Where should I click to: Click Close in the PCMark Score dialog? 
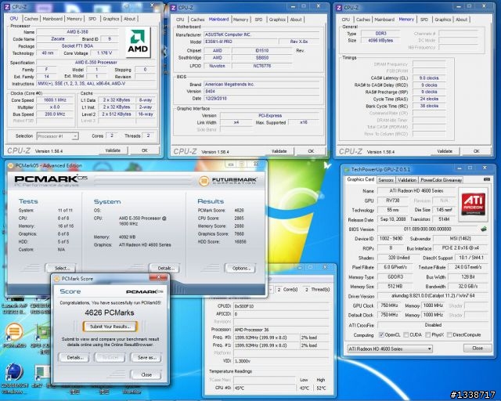(146, 374)
